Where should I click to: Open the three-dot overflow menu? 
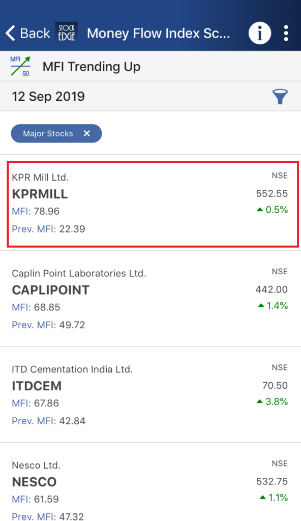point(286,33)
